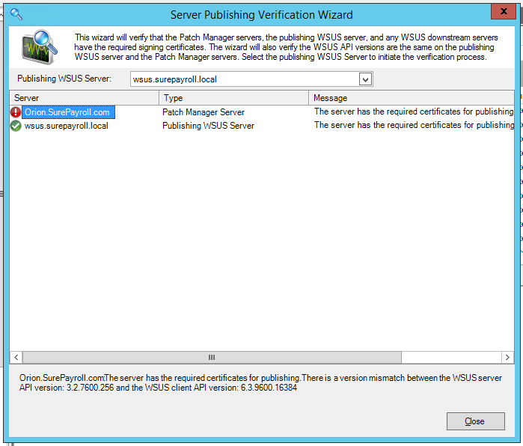Image resolution: width=523 pixels, height=446 pixels.
Task: Click message cell for Orion.SurePayroll.com row
Action: [414, 111]
